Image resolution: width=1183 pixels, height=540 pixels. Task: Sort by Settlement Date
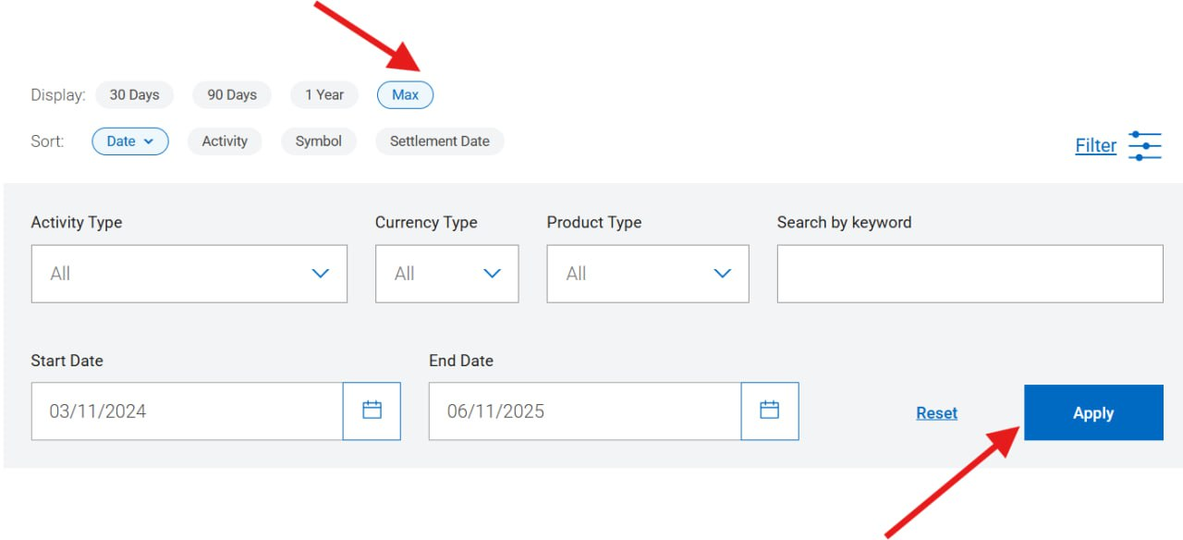(439, 141)
